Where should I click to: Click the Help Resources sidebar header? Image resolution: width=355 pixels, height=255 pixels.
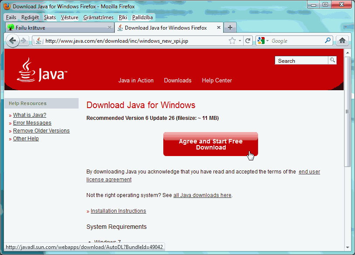[41, 103]
